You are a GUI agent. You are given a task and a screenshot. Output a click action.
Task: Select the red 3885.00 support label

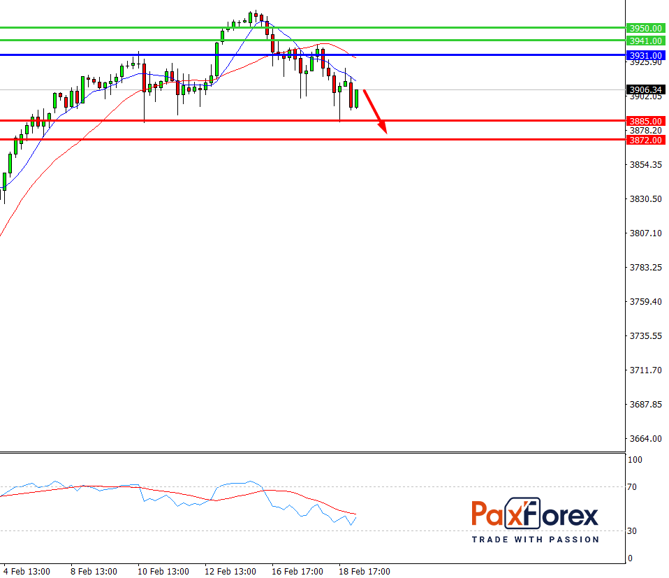(x=645, y=121)
